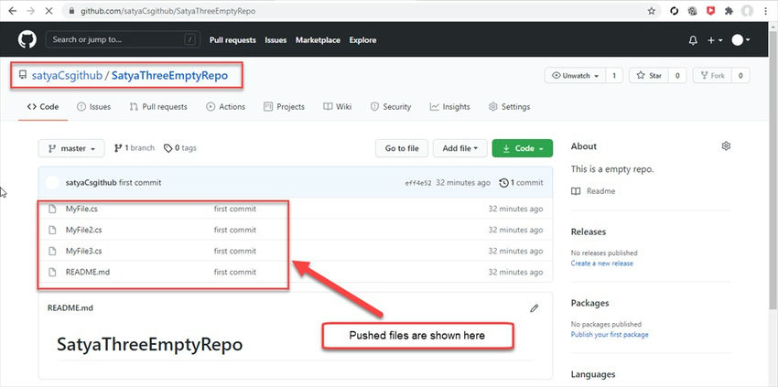This screenshot has height=387, width=778.
Task: Open notifications bell icon
Action: click(693, 40)
